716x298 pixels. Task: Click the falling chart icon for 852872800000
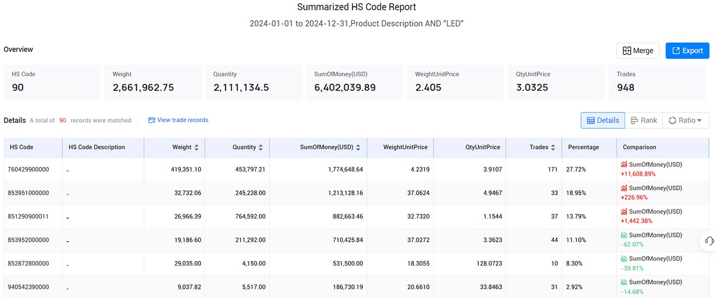pyautogui.click(x=624, y=259)
